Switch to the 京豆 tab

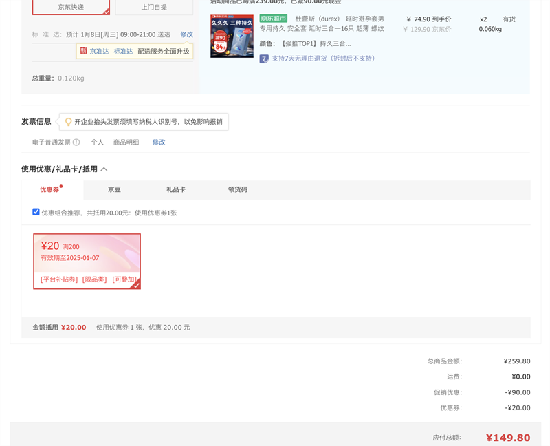click(114, 190)
